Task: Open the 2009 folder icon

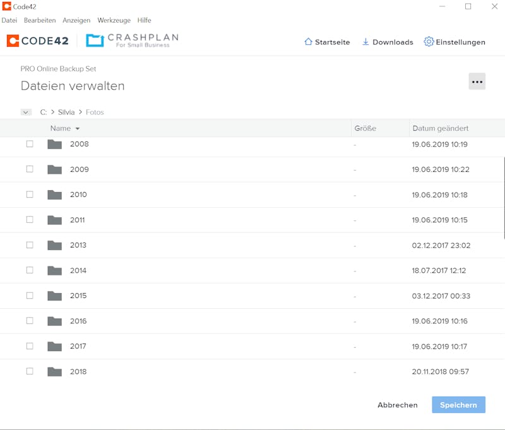Action: point(54,169)
